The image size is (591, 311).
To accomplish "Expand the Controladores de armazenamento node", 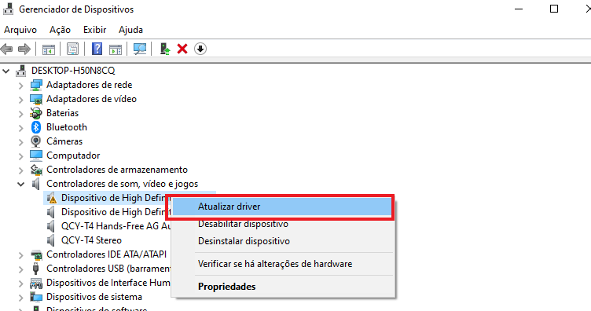I will pyautogui.click(x=20, y=170).
